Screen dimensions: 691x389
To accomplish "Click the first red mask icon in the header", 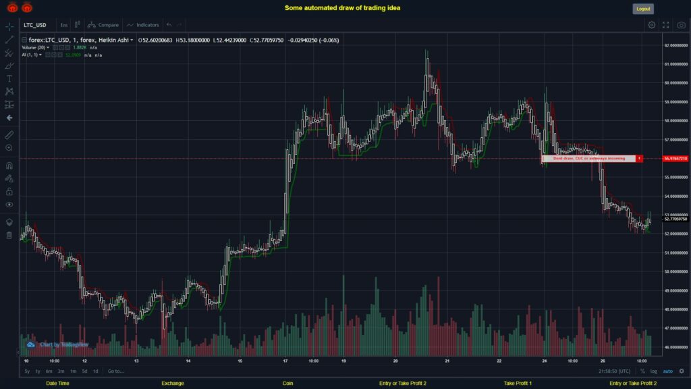I will (x=12, y=7).
